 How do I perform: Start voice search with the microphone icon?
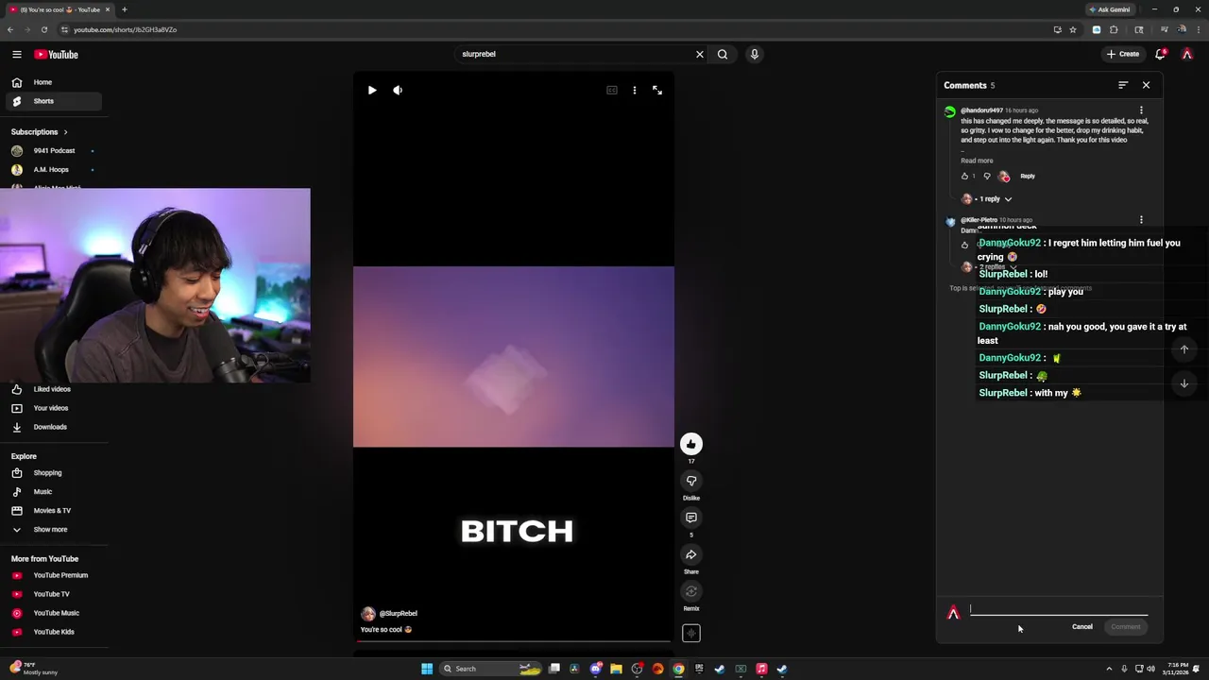pyautogui.click(x=754, y=54)
